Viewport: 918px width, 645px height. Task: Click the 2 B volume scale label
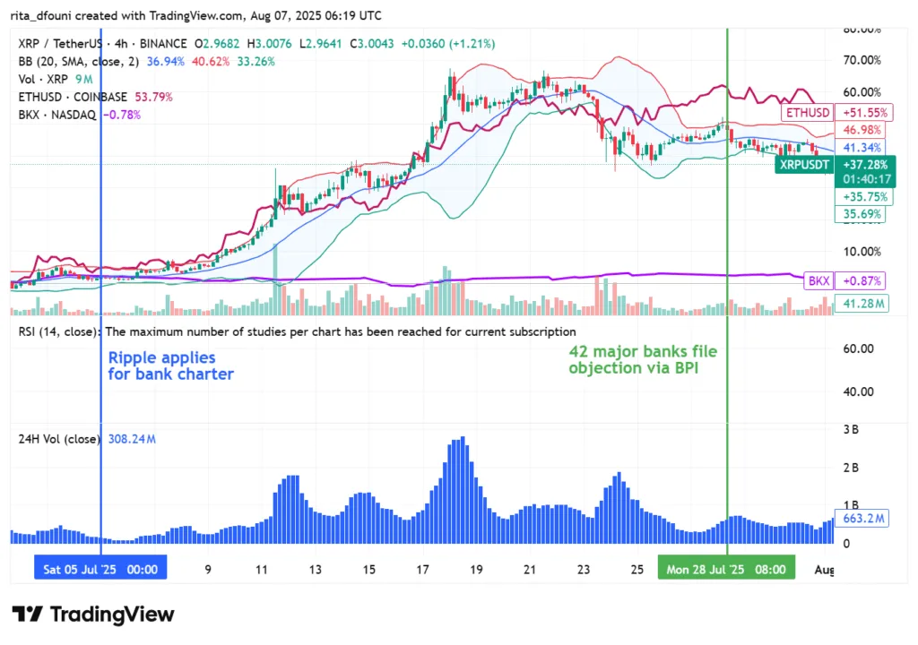coord(851,468)
